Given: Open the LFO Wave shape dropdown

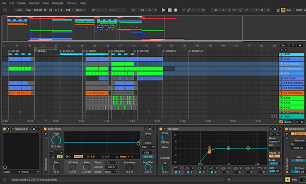Looking at the screenshot, I should coord(111,162).
